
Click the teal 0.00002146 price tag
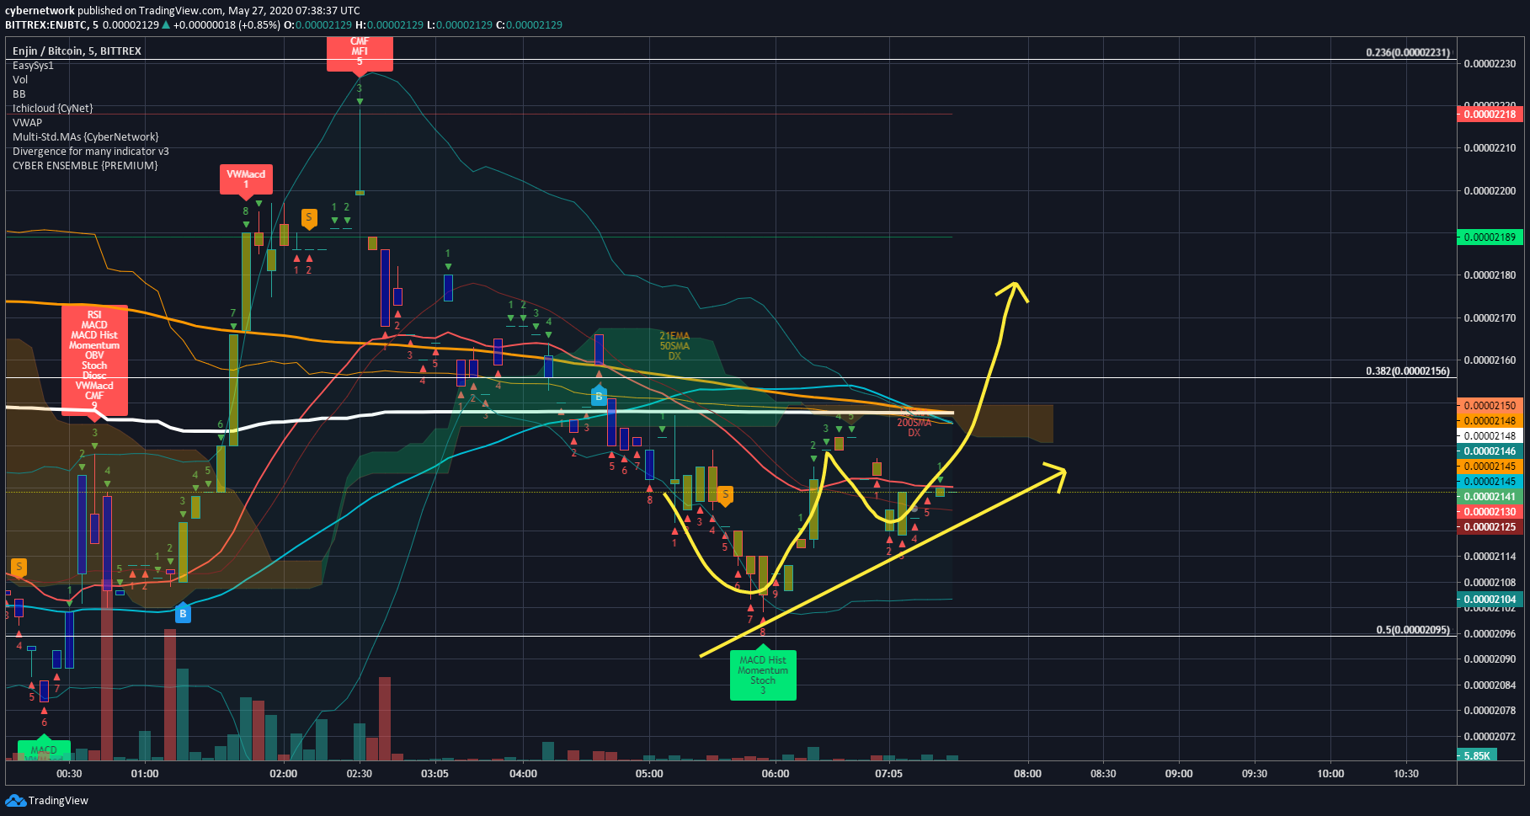tap(1490, 451)
